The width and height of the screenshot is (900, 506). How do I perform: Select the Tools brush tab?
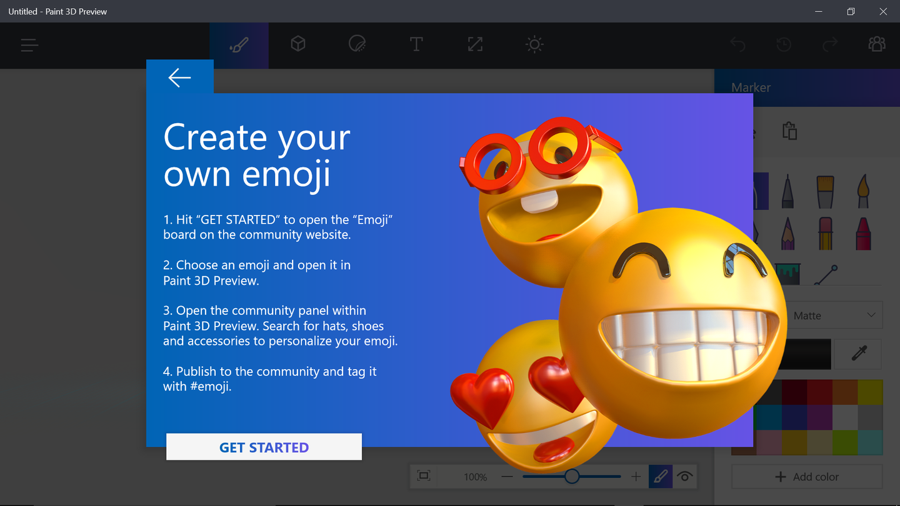239,45
